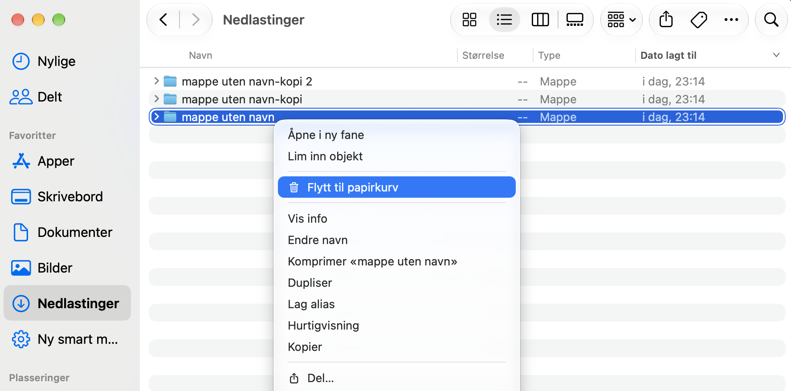Viewport: 791px width, 391px height.
Task: Expand the mappe uten navn-kopi 2 folder
Action: [156, 81]
